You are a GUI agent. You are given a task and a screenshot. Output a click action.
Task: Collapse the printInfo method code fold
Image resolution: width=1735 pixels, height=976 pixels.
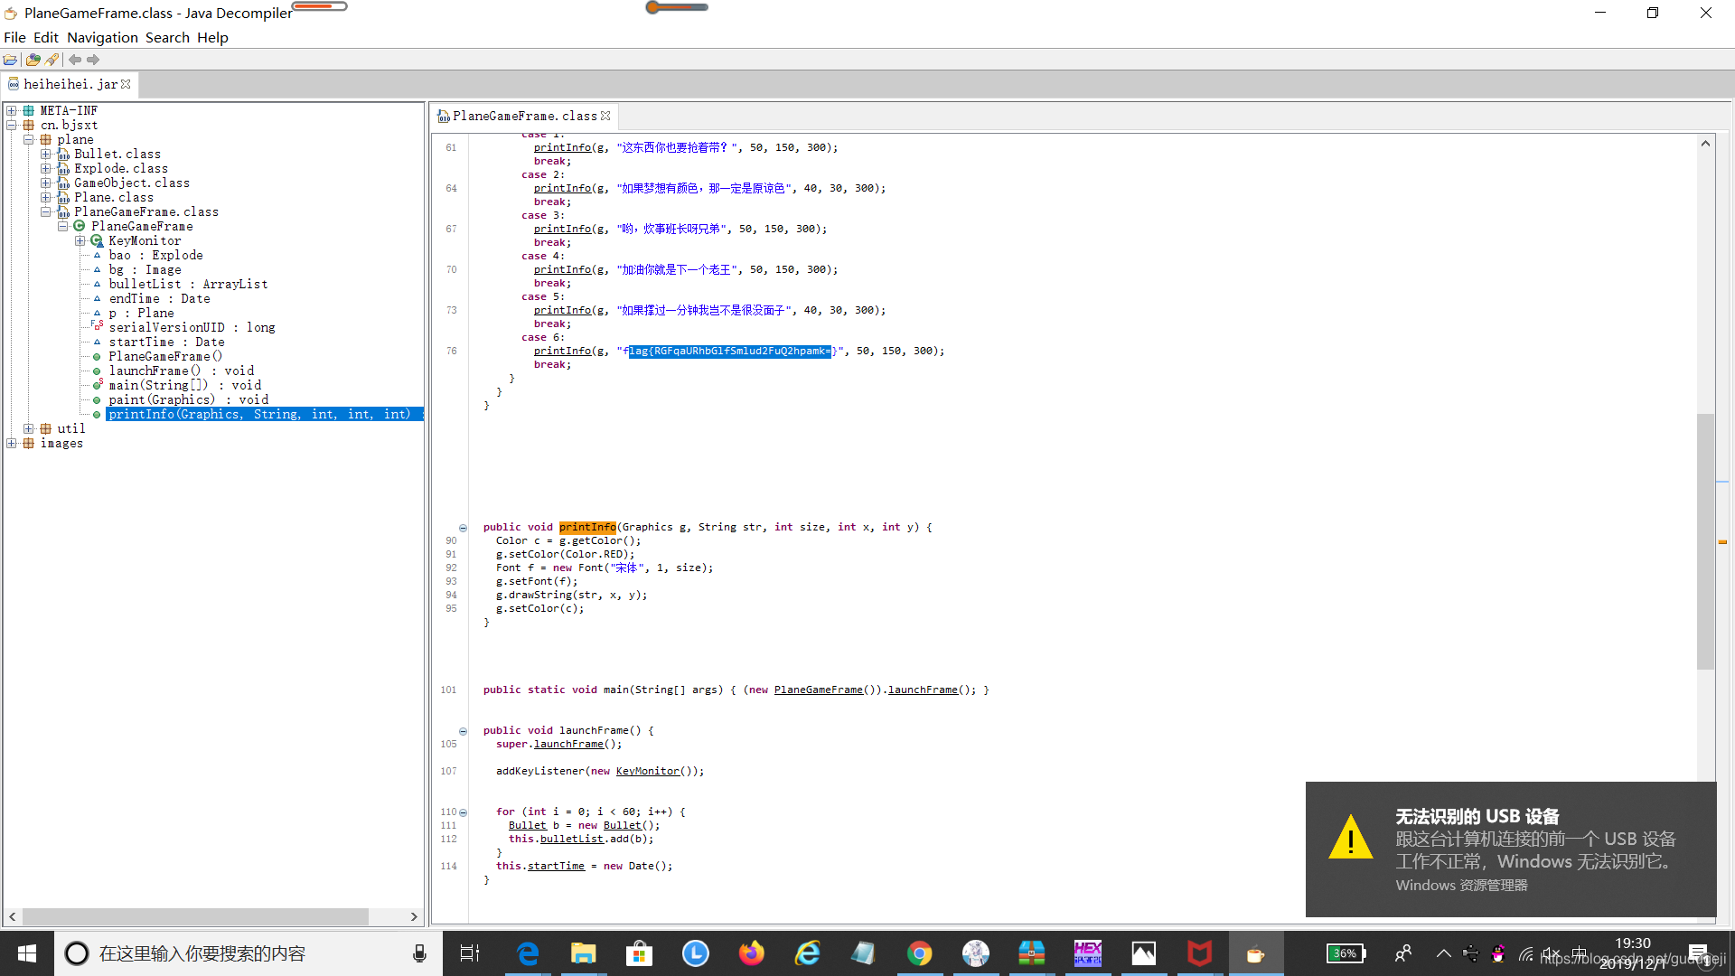coord(463,528)
